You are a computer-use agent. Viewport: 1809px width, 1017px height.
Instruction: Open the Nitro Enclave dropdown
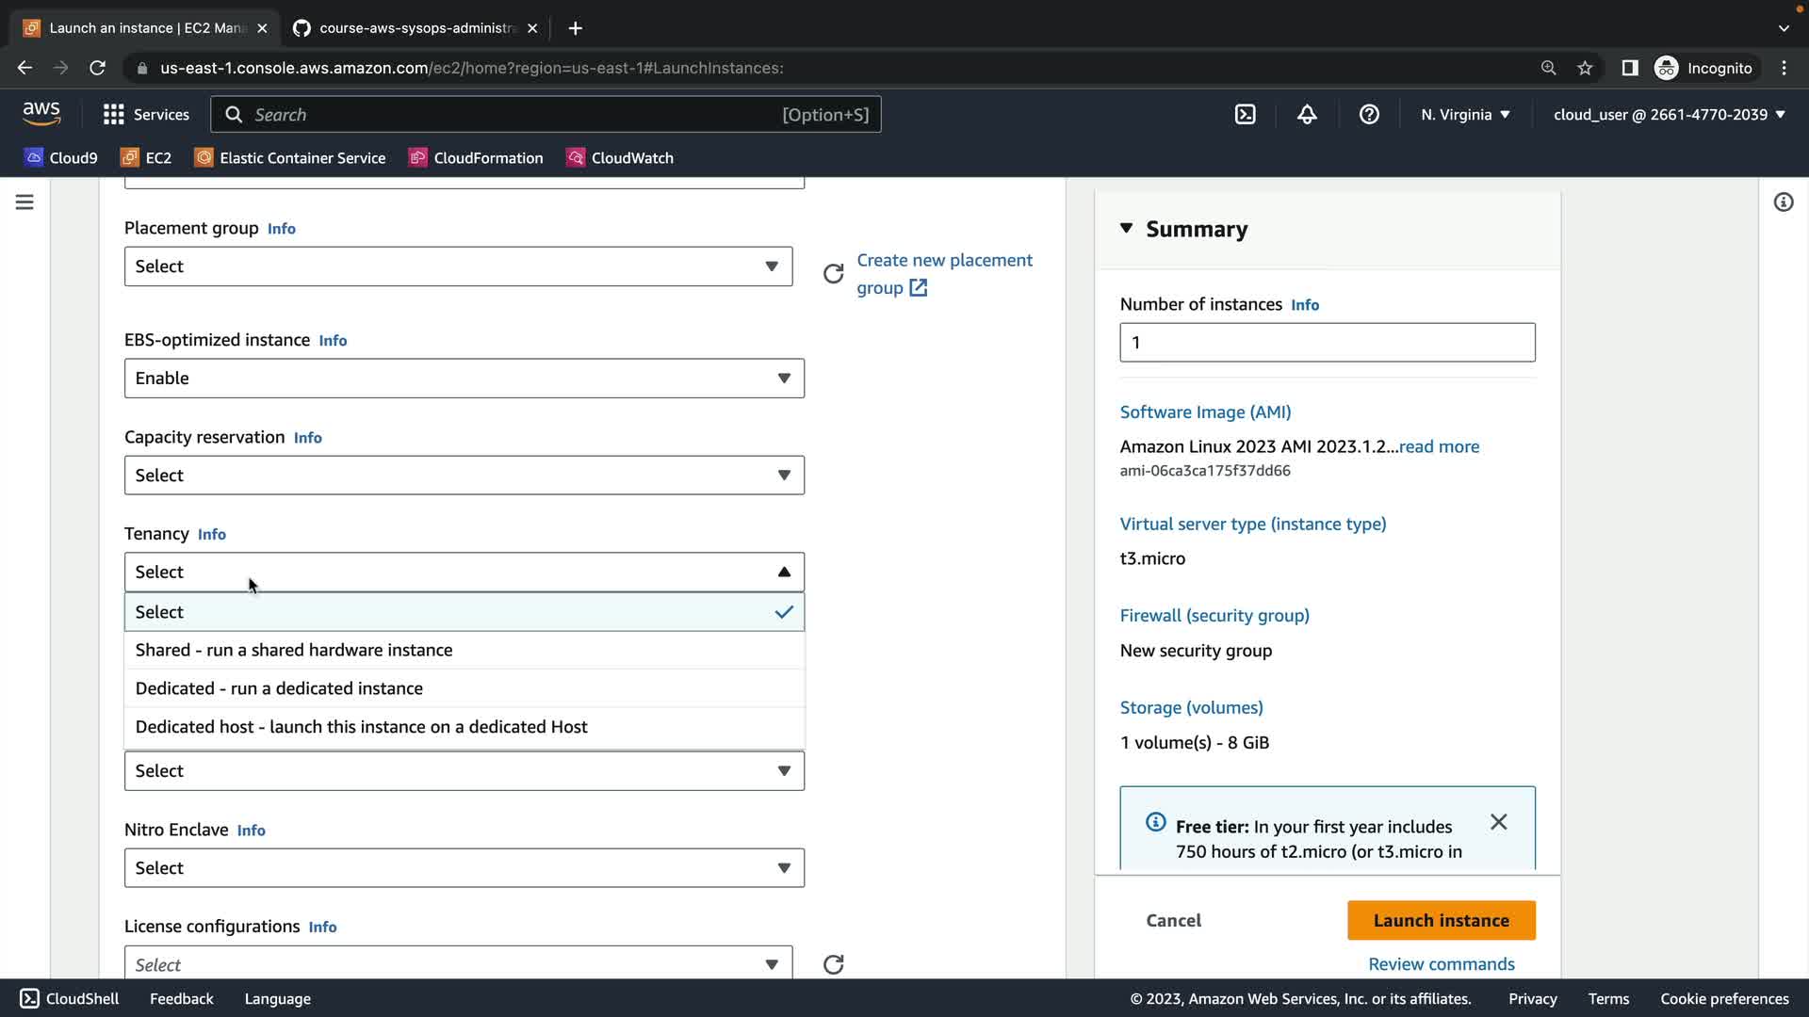tap(464, 868)
